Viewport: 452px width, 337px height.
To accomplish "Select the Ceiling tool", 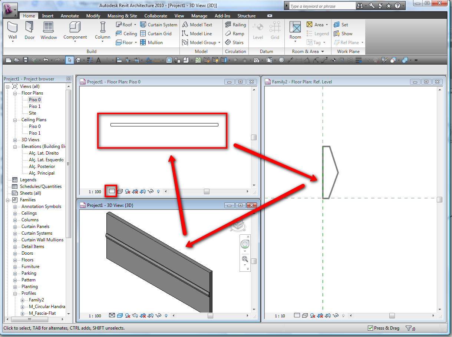I will 126,33.
